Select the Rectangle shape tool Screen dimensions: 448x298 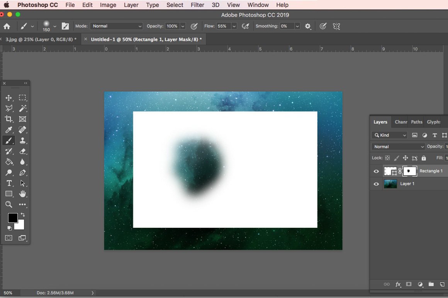[x=8, y=194]
